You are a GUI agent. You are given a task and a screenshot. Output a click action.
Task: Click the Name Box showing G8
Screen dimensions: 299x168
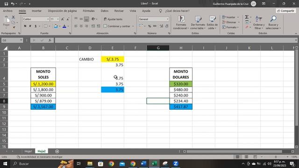(11, 40)
